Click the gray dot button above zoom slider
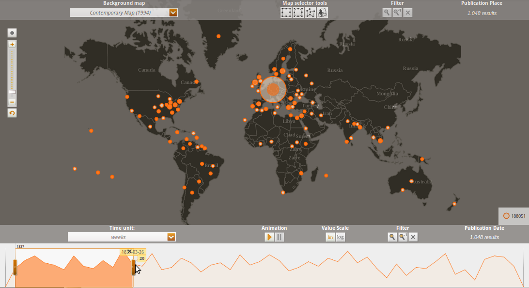 [x=12, y=33]
